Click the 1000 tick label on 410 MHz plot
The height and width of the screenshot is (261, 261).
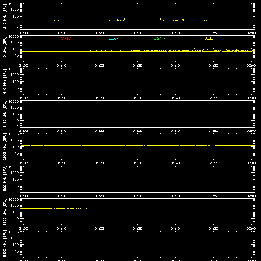(x=15, y=42)
